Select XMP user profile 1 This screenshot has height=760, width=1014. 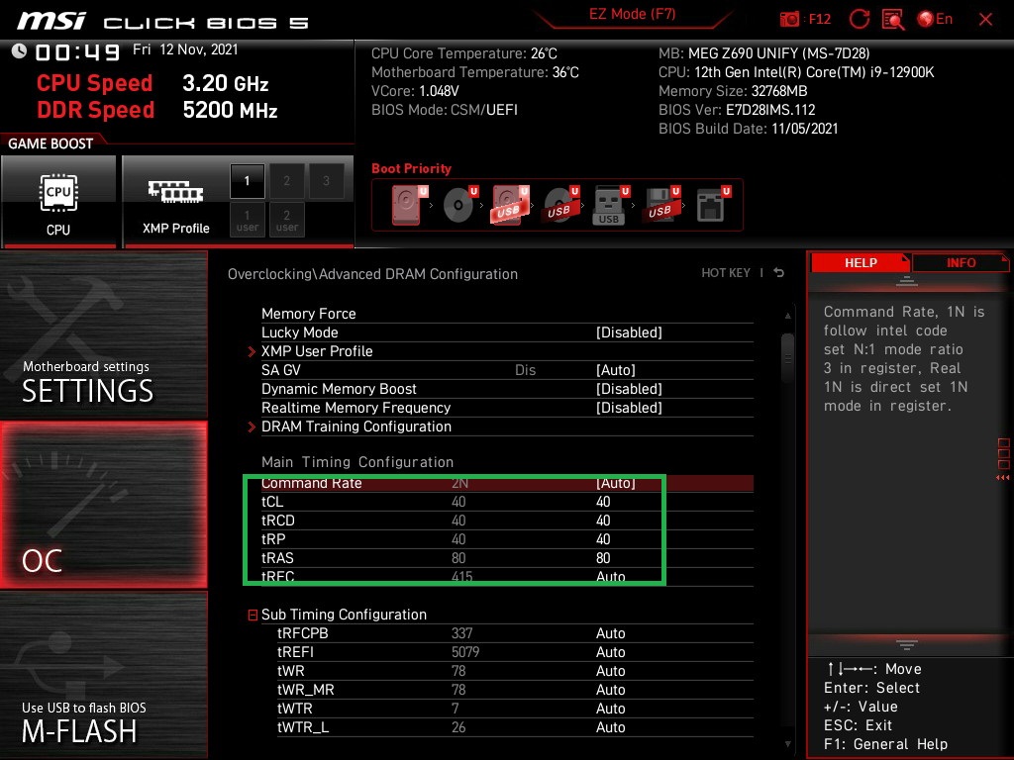tap(247, 220)
